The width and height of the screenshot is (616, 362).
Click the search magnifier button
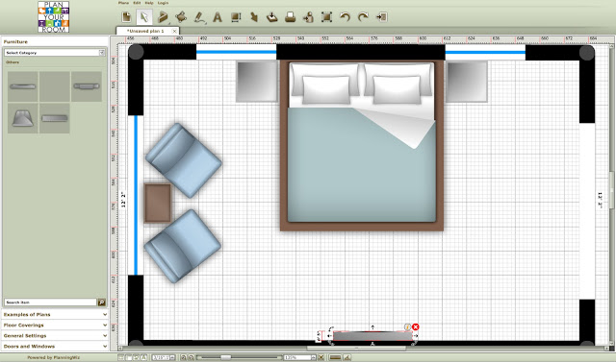[101, 302]
